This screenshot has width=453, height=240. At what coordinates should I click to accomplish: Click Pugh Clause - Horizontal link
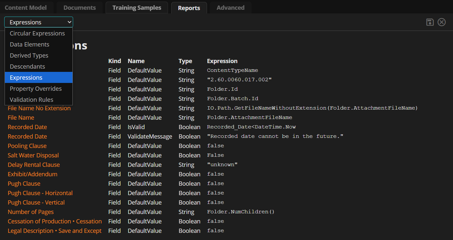[x=40, y=193]
